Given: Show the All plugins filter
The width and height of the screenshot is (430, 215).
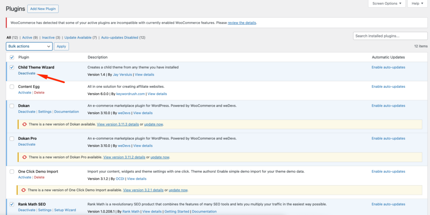Looking at the screenshot, I should (9, 37).
